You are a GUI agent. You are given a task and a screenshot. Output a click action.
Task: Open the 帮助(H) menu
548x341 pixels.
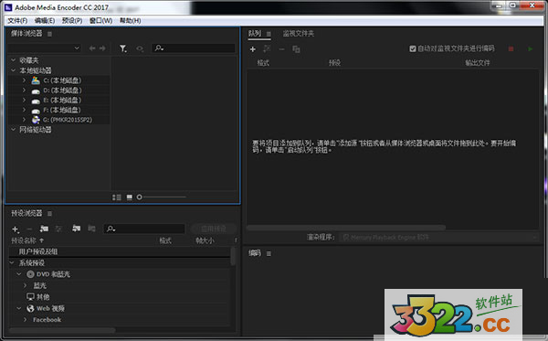pos(131,21)
